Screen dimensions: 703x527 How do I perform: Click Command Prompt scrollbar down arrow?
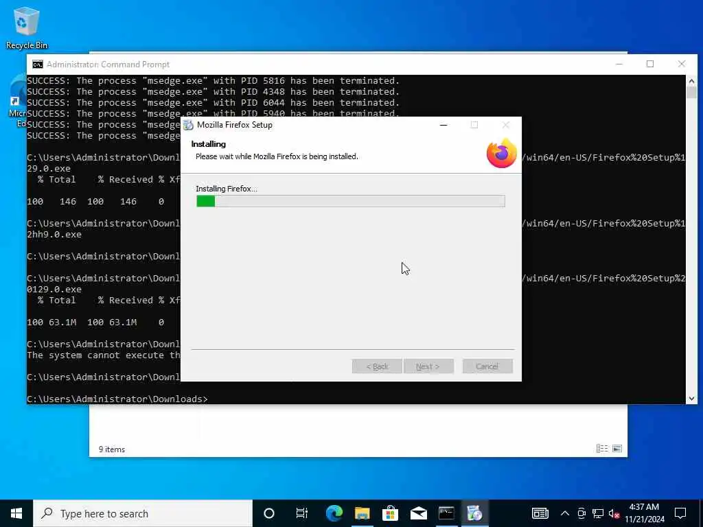click(691, 399)
